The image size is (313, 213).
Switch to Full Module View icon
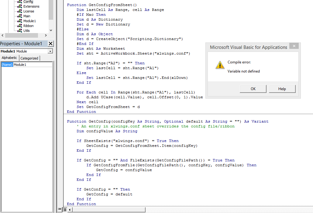pyautogui.click(x=65, y=210)
